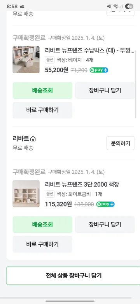Viewport: 140px width, 304px height.
Task: Tap the signal strength icon
Action: point(122,7)
